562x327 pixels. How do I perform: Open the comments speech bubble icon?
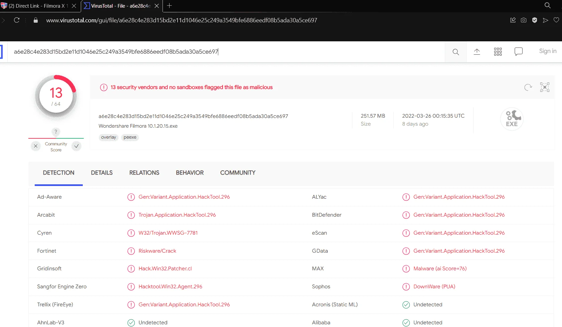(519, 52)
